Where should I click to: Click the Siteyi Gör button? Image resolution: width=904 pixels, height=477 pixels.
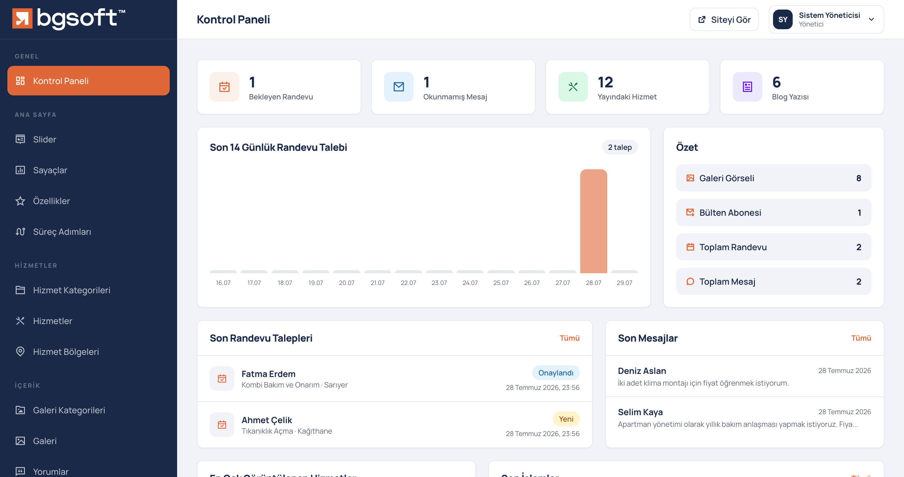pyautogui.click(x=724, y=19)
